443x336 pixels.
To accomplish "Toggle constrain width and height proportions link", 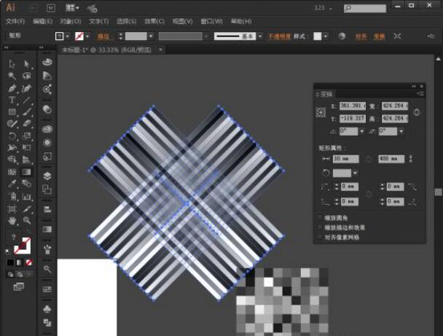I will 417,112.
